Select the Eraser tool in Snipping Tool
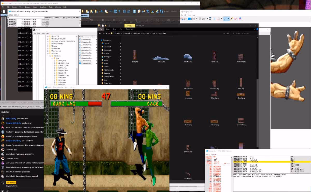The width and height of the screenshot is (311, 192). (x=236, y=19)
